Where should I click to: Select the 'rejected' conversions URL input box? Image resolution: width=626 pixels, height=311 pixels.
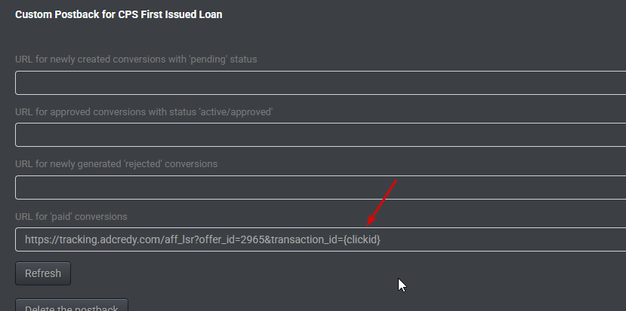click(320, 188)
